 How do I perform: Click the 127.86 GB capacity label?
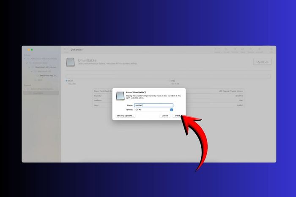tap(262, 62)
